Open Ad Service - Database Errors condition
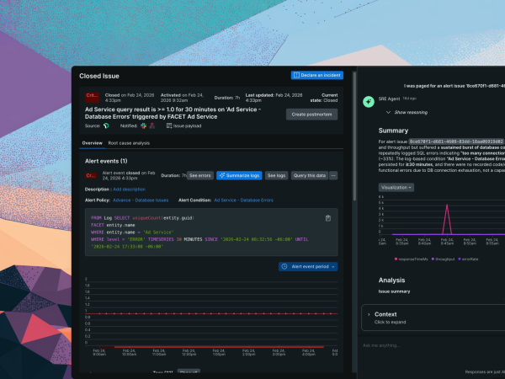 pos(243,200)
